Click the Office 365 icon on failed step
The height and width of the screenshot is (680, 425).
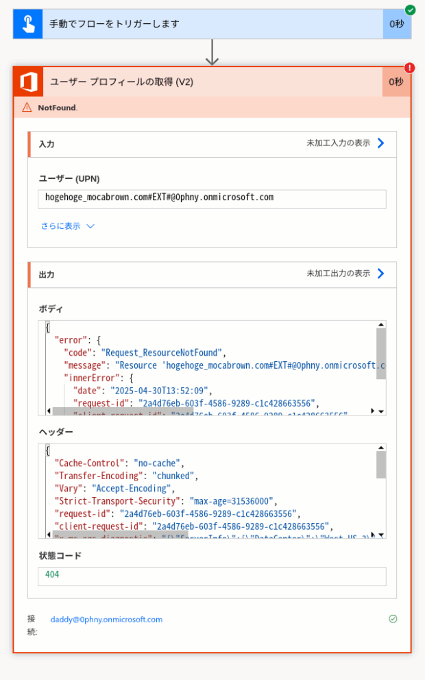pyautogui.click(x=29, y=82)
